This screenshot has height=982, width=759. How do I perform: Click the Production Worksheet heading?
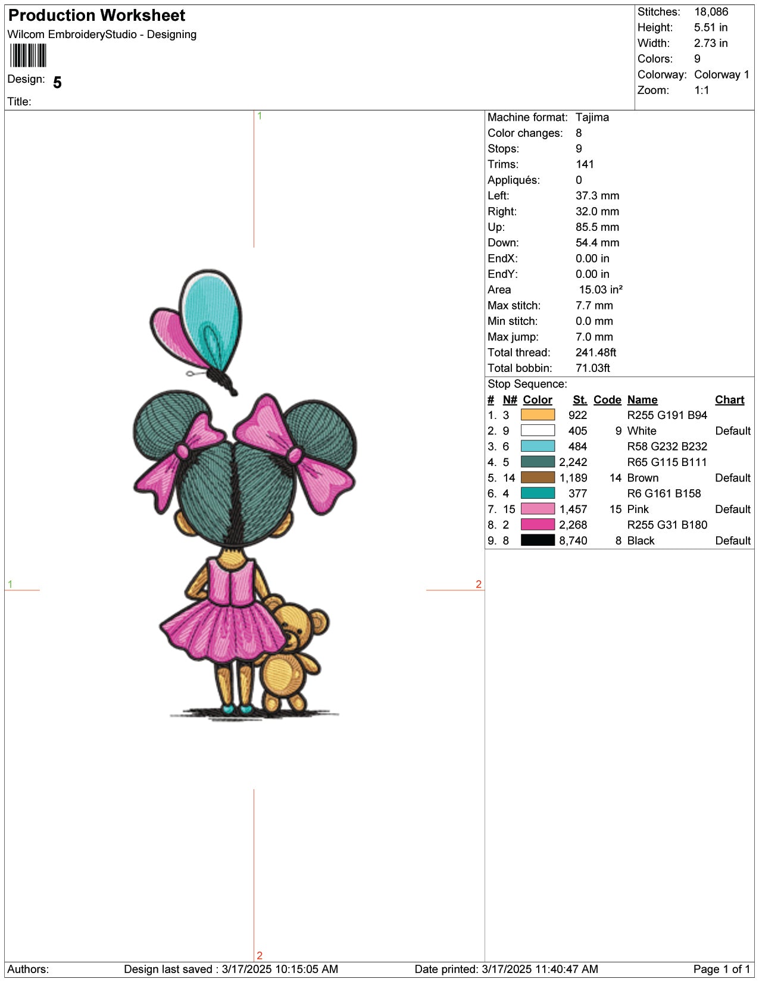coord(96,15)
